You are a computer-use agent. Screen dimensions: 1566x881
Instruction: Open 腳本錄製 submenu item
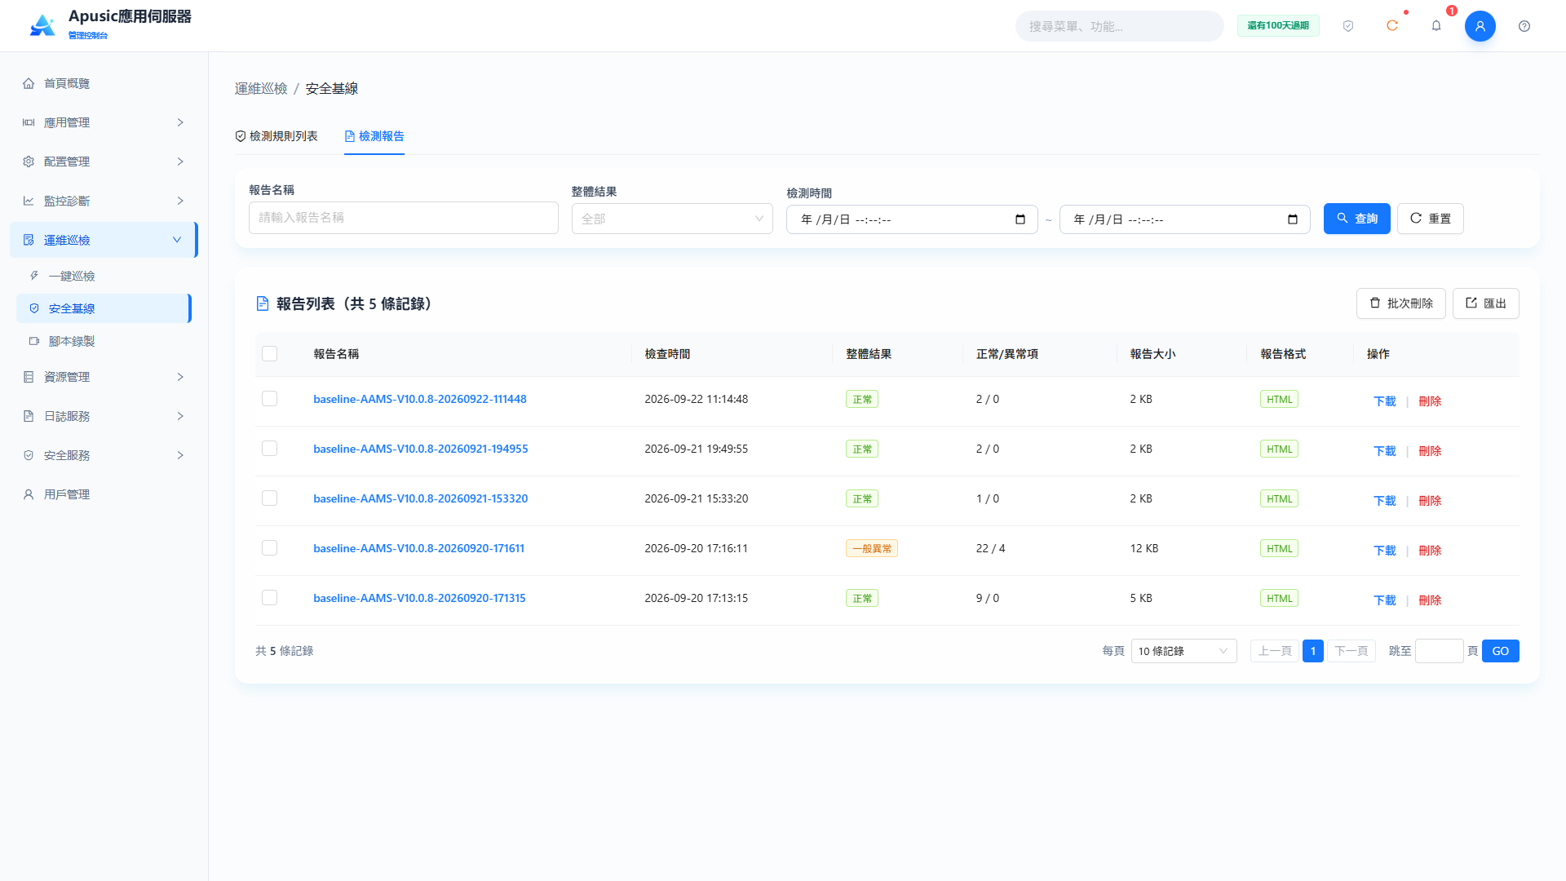tap(104, 341)
